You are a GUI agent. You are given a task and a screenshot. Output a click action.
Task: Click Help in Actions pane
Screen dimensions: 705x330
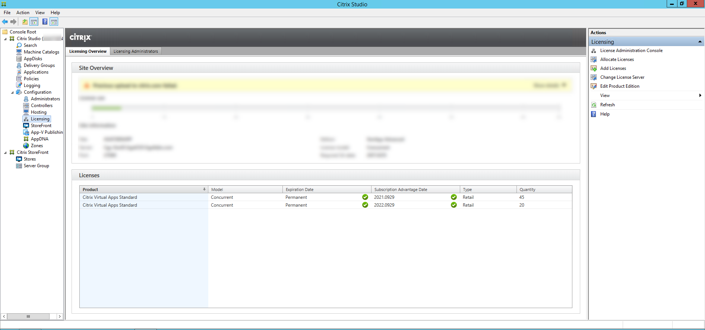605,114
